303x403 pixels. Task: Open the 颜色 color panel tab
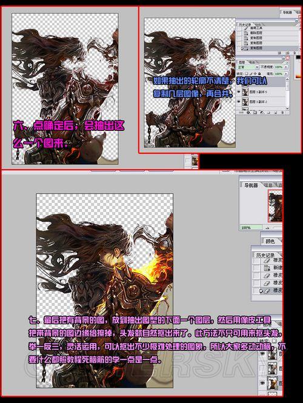tap(270, 241)
